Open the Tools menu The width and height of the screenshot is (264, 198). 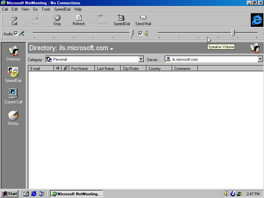point(46,9)
